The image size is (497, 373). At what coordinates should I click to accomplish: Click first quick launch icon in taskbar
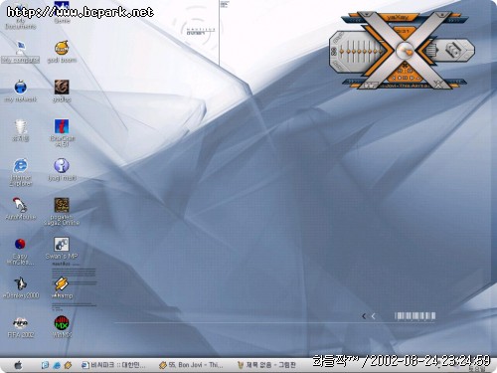click(45, 365)
